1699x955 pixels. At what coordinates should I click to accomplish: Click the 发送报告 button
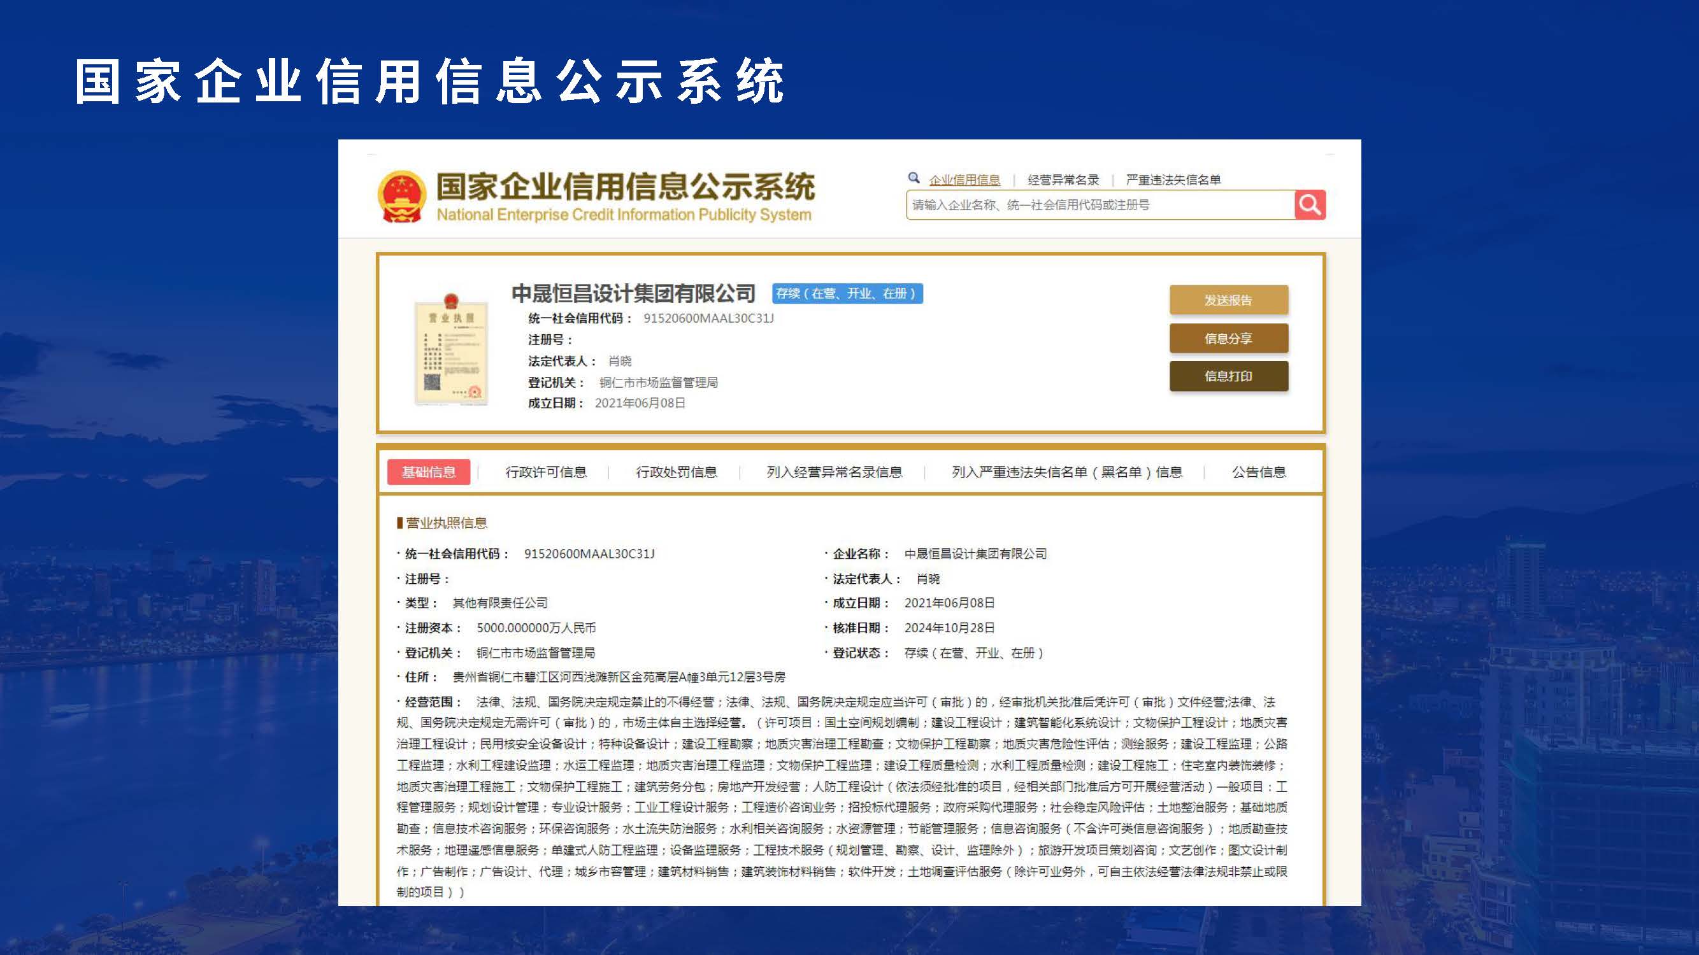pyautogui.click(x=1229, y=300)
